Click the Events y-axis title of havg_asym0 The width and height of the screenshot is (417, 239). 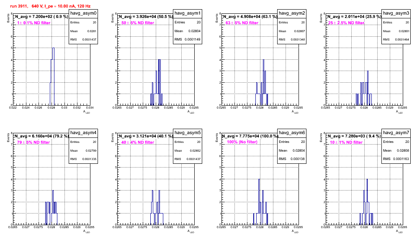tap(8, 18)
